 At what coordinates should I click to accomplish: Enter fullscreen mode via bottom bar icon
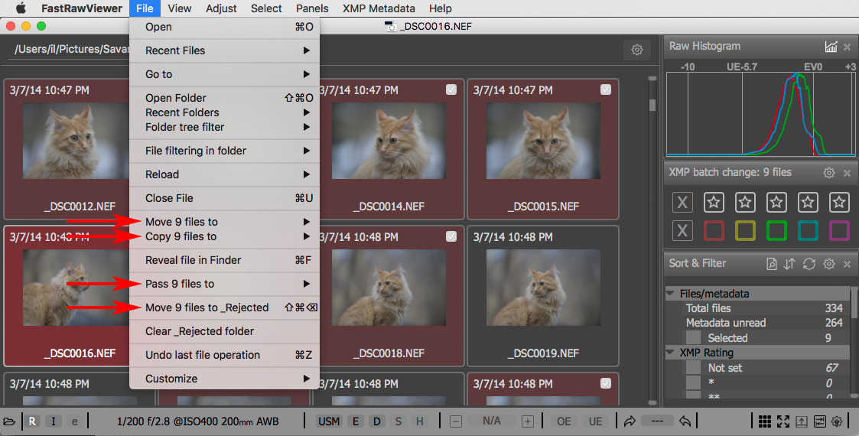pos(783,421)
